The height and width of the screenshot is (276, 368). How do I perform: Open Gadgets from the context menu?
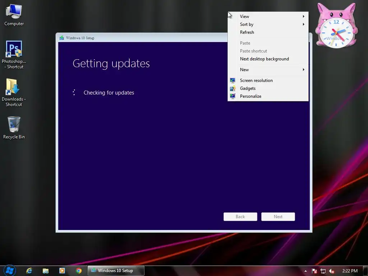click(268, 88)
